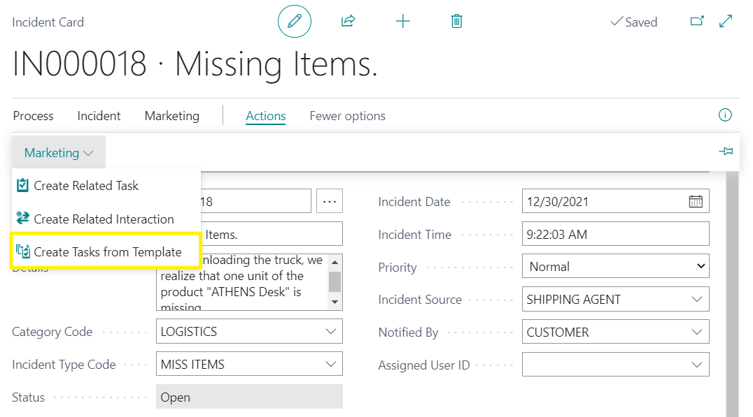The width and height of the screenshot is (753, 417).
Task: Click the Create Related Task icon
Action: pos(22,185)
